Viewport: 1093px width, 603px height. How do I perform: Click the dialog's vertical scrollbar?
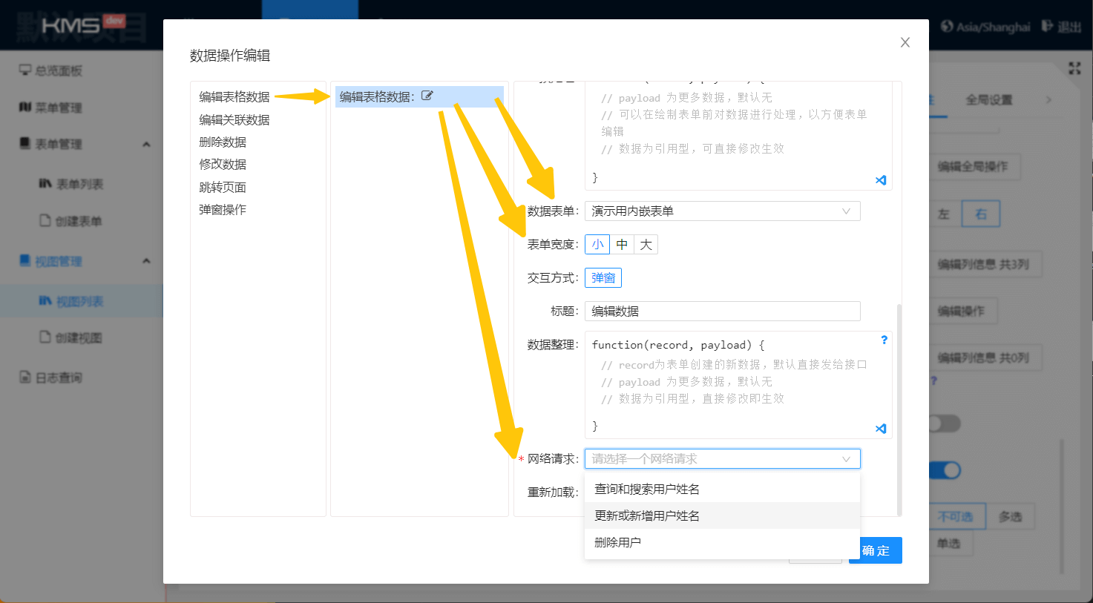[899, 408]
